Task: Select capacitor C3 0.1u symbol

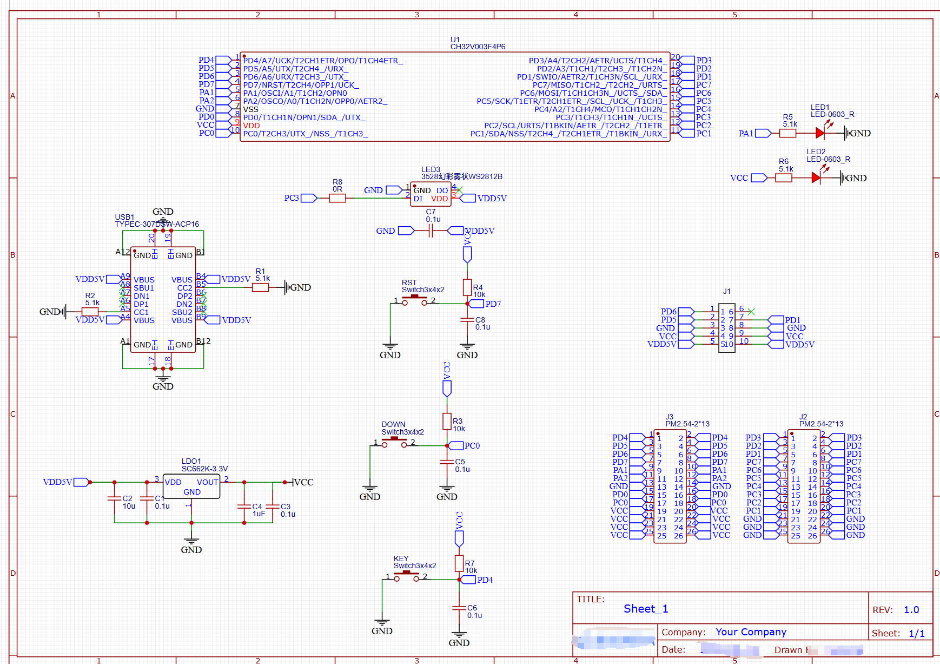Action: pos(273,507)
